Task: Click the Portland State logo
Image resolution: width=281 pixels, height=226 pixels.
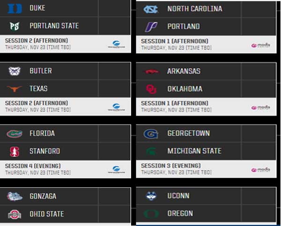Action: click(15, 26)
